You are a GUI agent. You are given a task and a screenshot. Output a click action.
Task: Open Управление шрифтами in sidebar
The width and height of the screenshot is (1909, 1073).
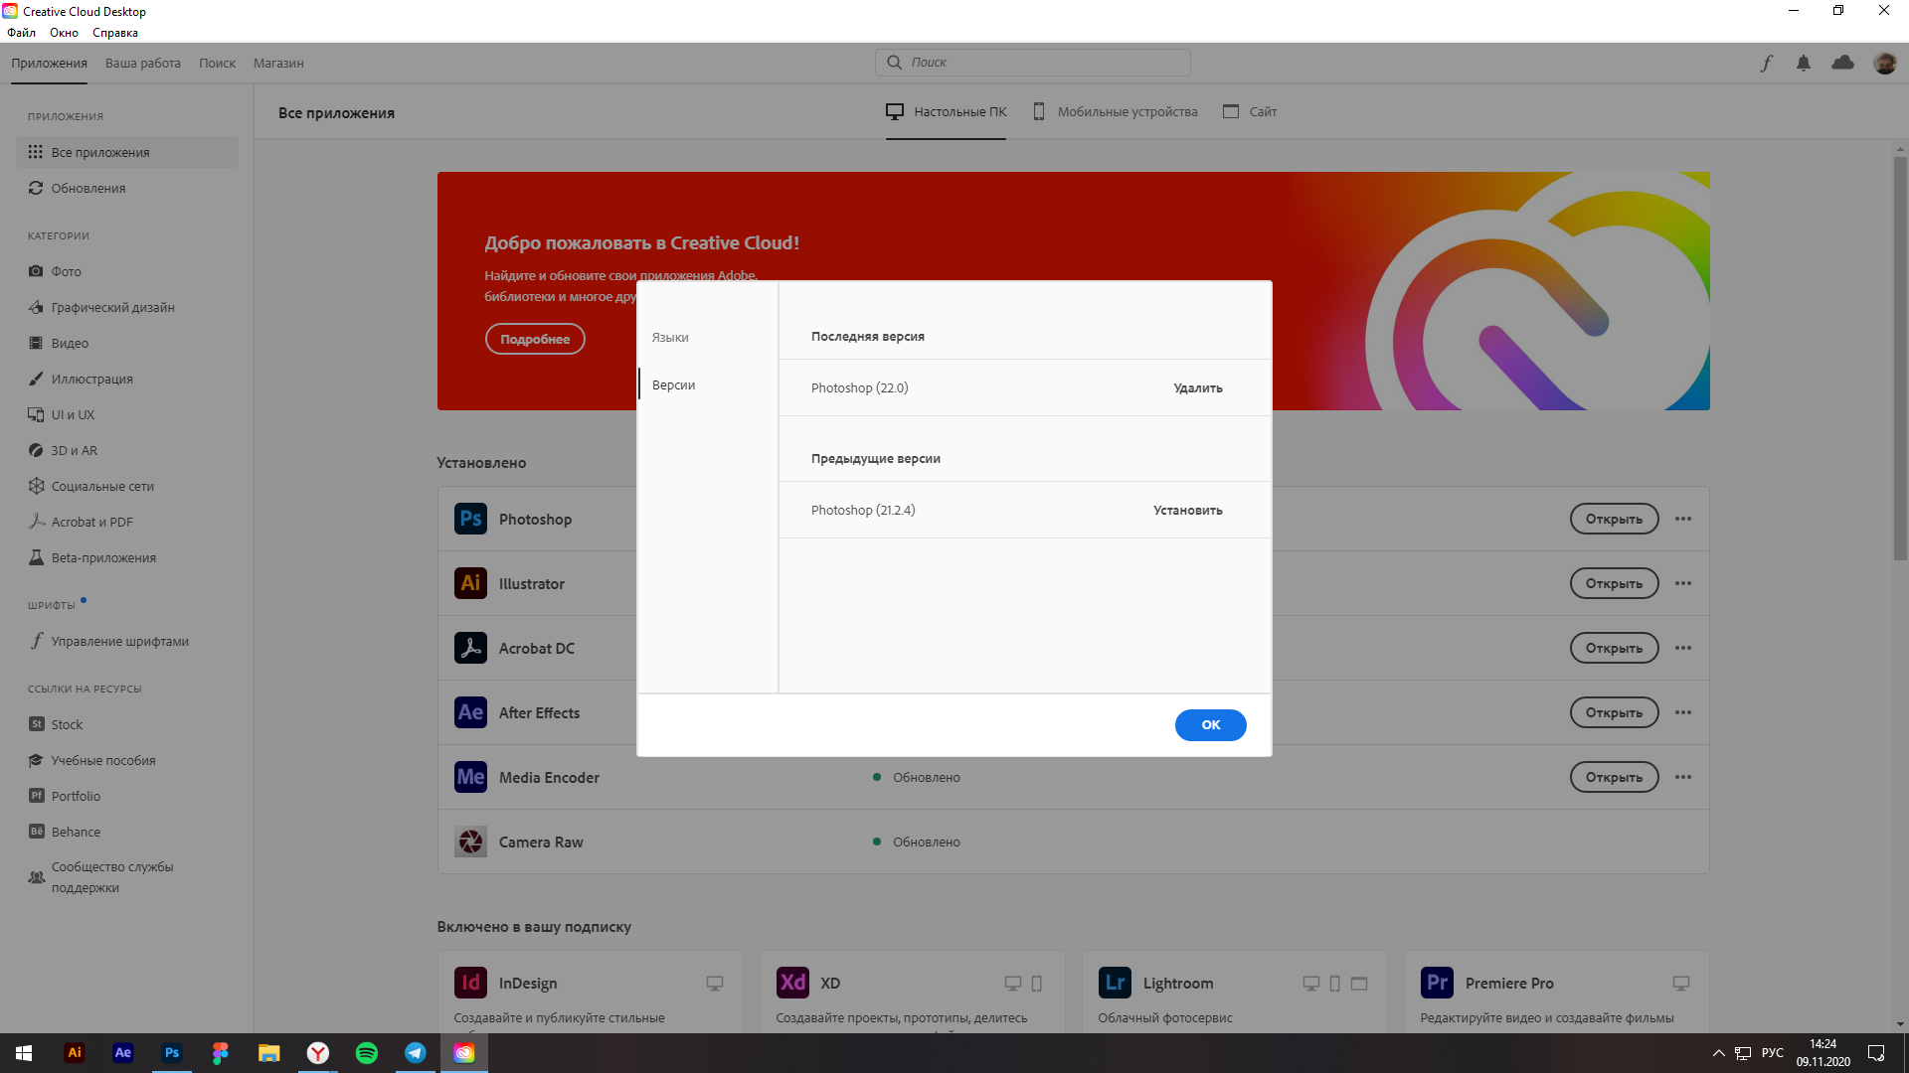[x=127, y=641]
